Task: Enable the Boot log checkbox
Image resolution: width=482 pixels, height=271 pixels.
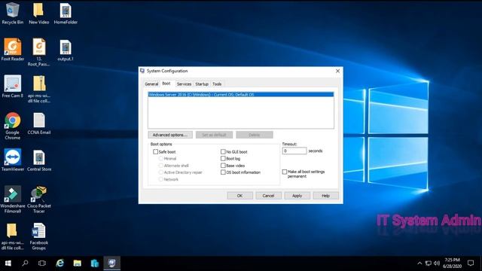Action: pyautogui.click(x=223, y=159)
